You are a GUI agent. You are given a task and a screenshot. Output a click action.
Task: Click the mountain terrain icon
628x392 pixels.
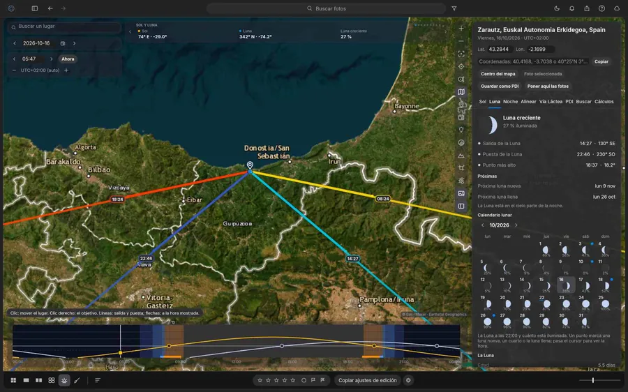coord(461,156)
